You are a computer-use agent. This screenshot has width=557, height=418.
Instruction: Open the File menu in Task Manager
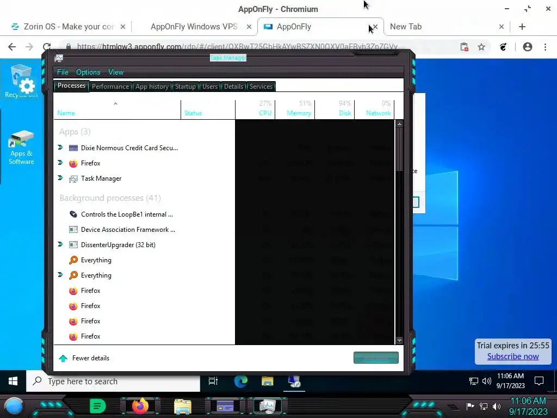(x=63, y=72)
